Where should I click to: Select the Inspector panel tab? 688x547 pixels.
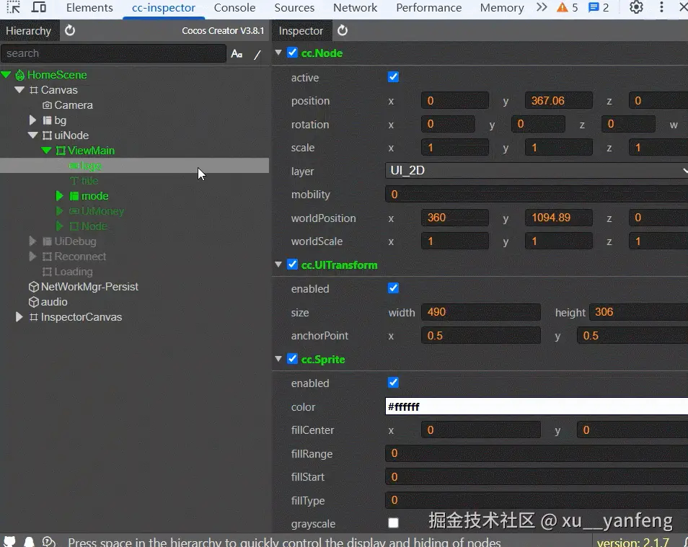point(301,31)
